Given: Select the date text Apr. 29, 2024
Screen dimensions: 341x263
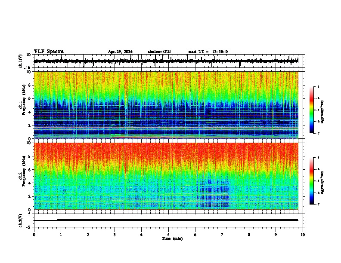Looking at the screenshot, I should click(x=120, y=52).
